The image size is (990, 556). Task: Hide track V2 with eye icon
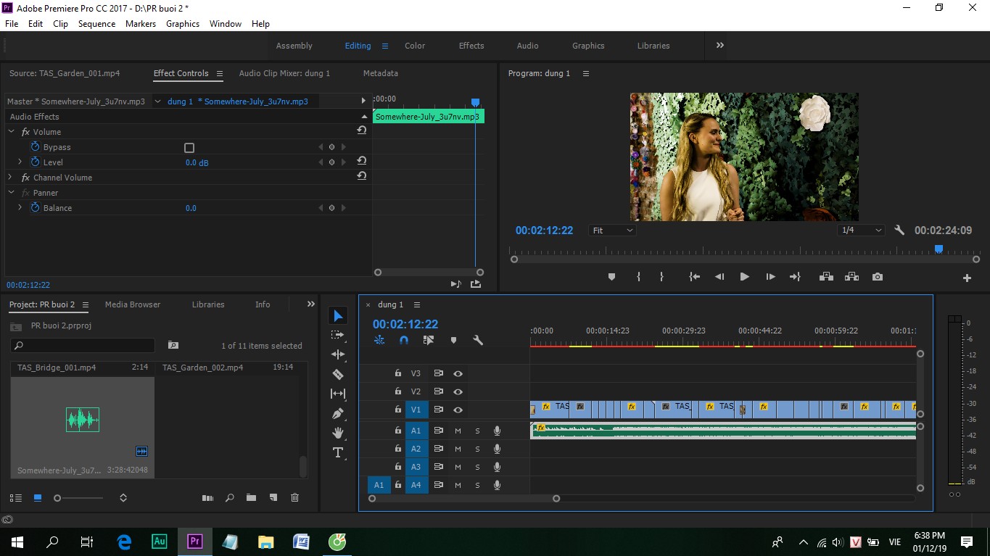(458, 391)
